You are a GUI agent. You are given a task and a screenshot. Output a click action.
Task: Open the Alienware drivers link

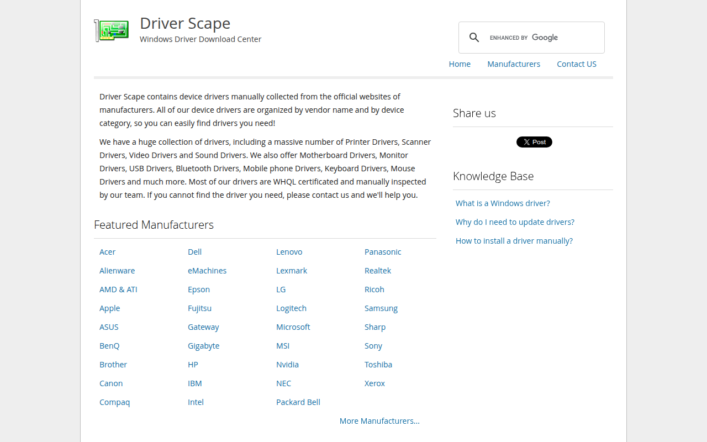coord(117,271)
